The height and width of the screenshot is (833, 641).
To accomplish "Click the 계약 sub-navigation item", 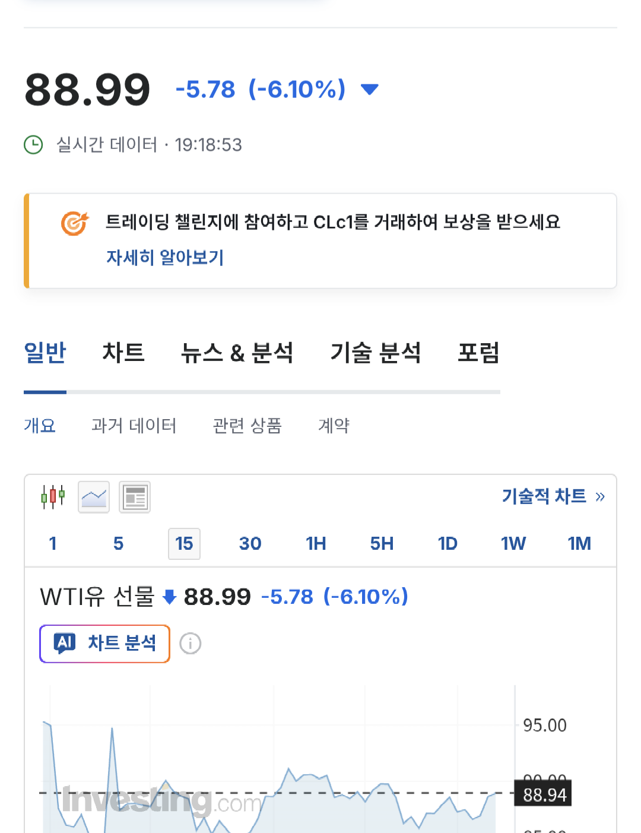I will 334,425.
